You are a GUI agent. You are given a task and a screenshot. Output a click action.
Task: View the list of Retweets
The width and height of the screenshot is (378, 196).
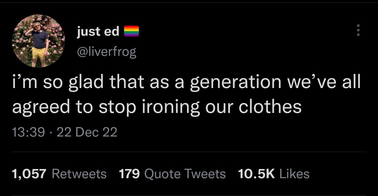pyautogui.click(x=79, y=174)
